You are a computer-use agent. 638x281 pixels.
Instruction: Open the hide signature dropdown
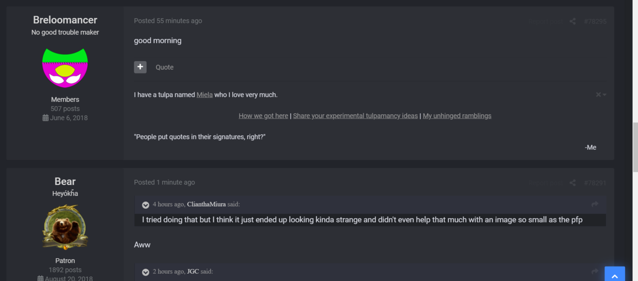click(x=601, y=95)
